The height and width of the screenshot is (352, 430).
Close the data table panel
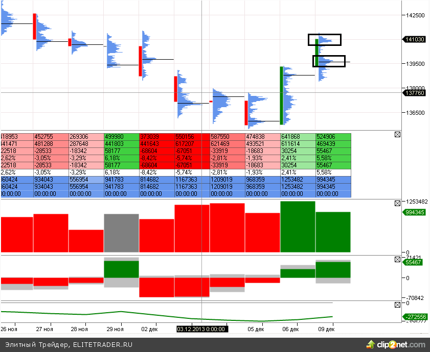(x=397, y=134)
